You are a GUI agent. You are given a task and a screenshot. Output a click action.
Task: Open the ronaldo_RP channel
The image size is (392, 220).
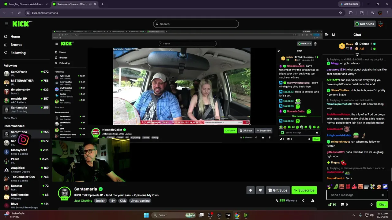click(x=26, y=101)
